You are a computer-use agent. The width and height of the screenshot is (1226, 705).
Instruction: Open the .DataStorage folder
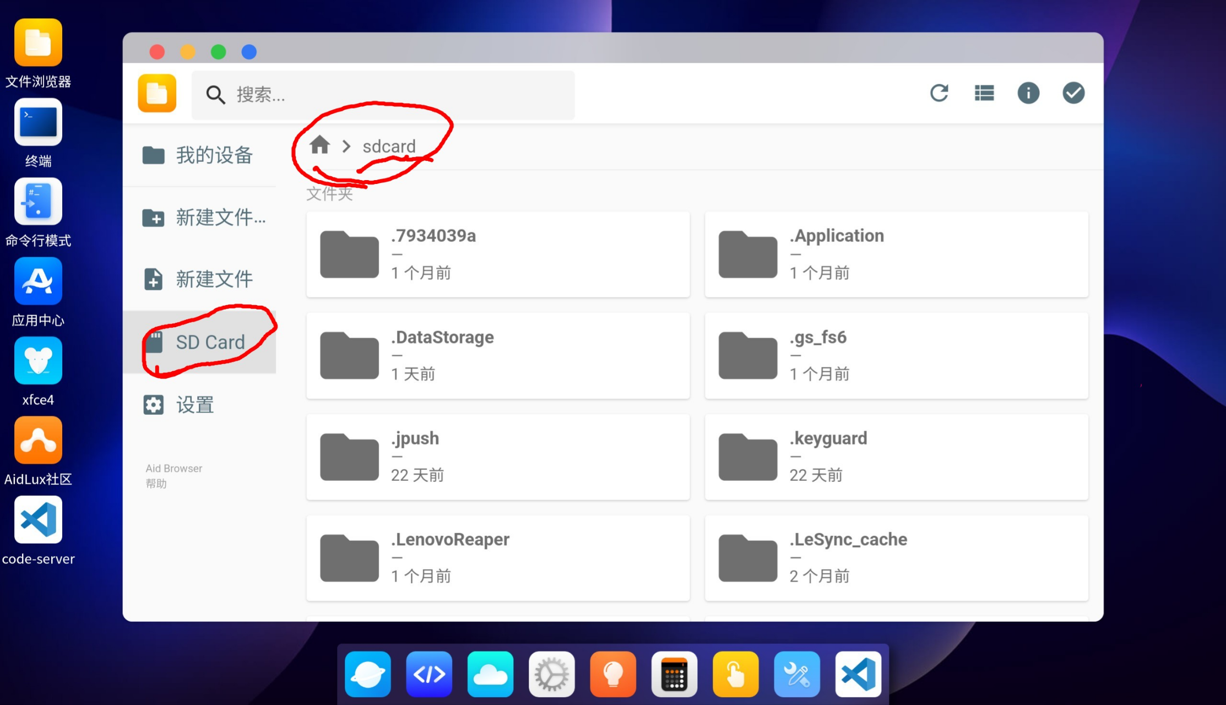[498, 356]
